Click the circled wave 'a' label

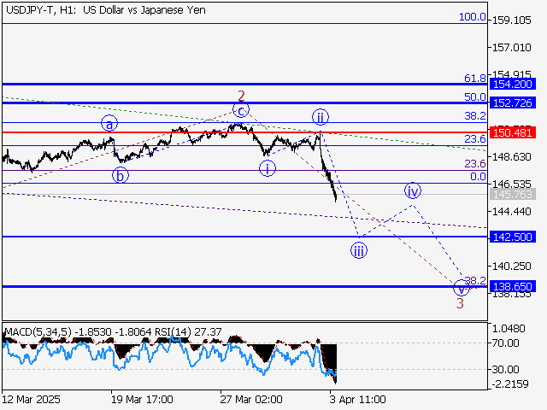[109, 123]
